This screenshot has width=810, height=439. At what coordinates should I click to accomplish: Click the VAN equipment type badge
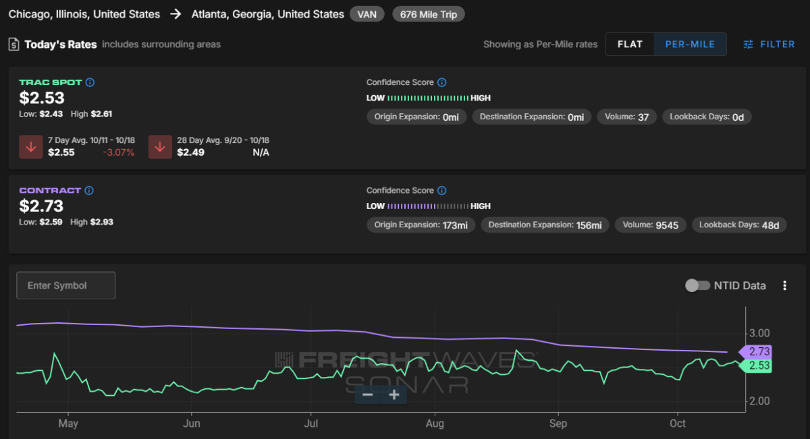(x=367, y=14)
